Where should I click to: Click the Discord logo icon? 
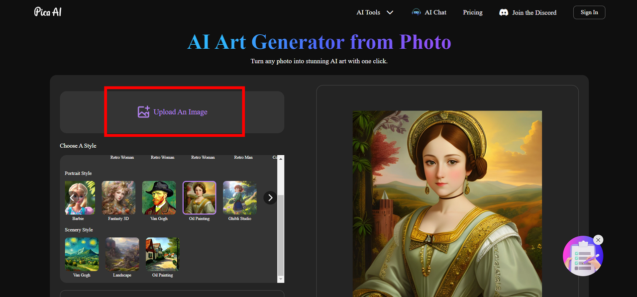click(x=504, y=12)
